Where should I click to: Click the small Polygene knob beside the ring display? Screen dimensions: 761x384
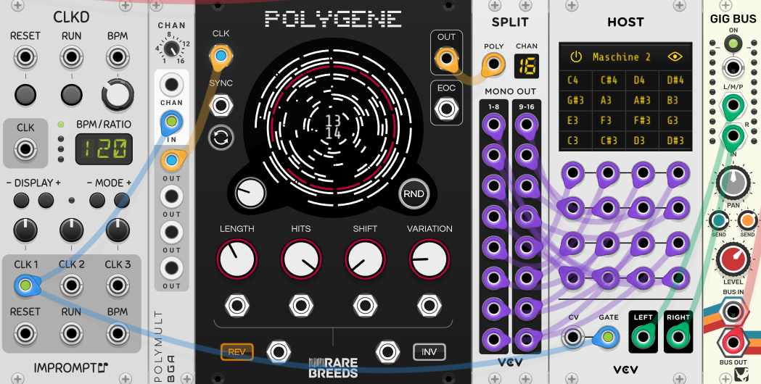coord(250,193)
